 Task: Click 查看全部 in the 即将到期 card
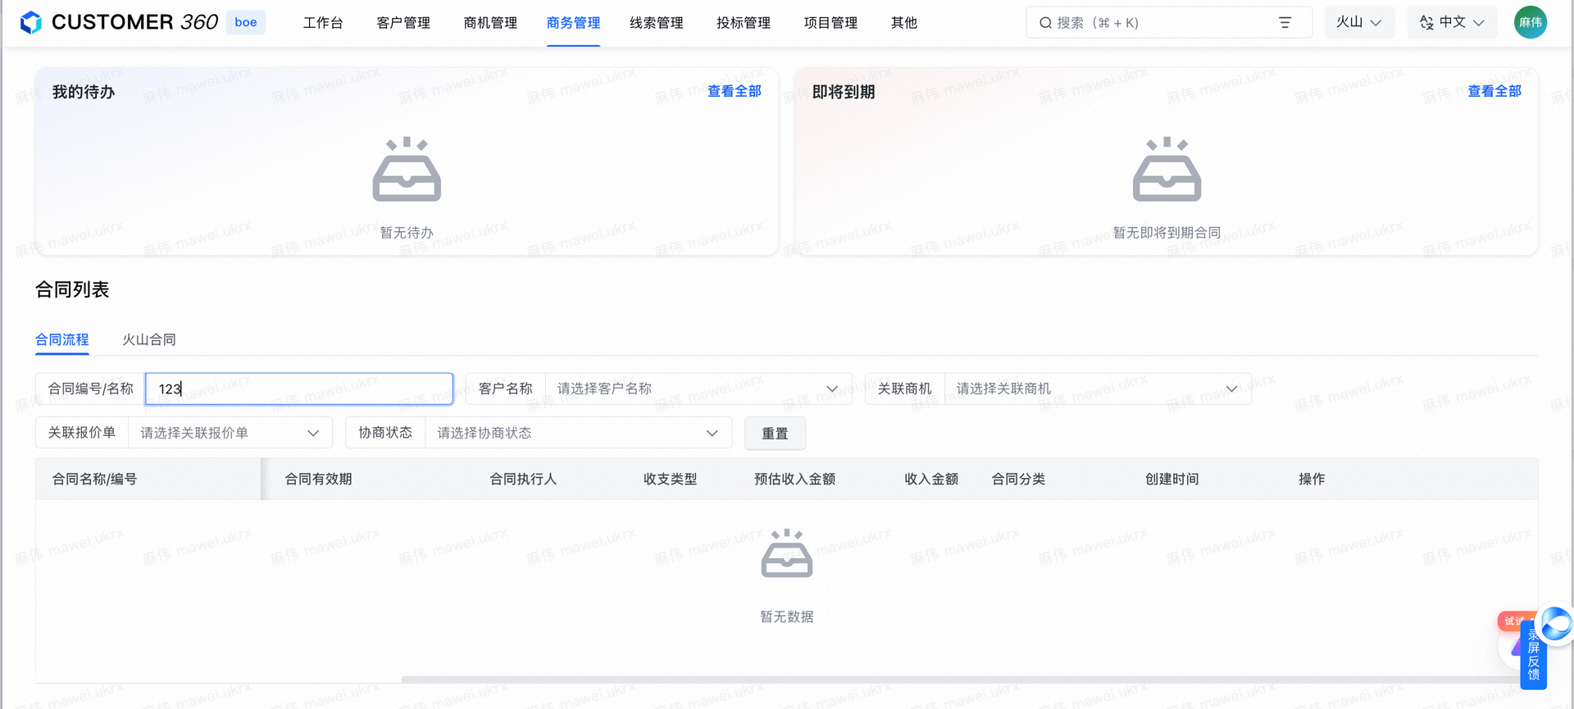tap(1494, 91)
